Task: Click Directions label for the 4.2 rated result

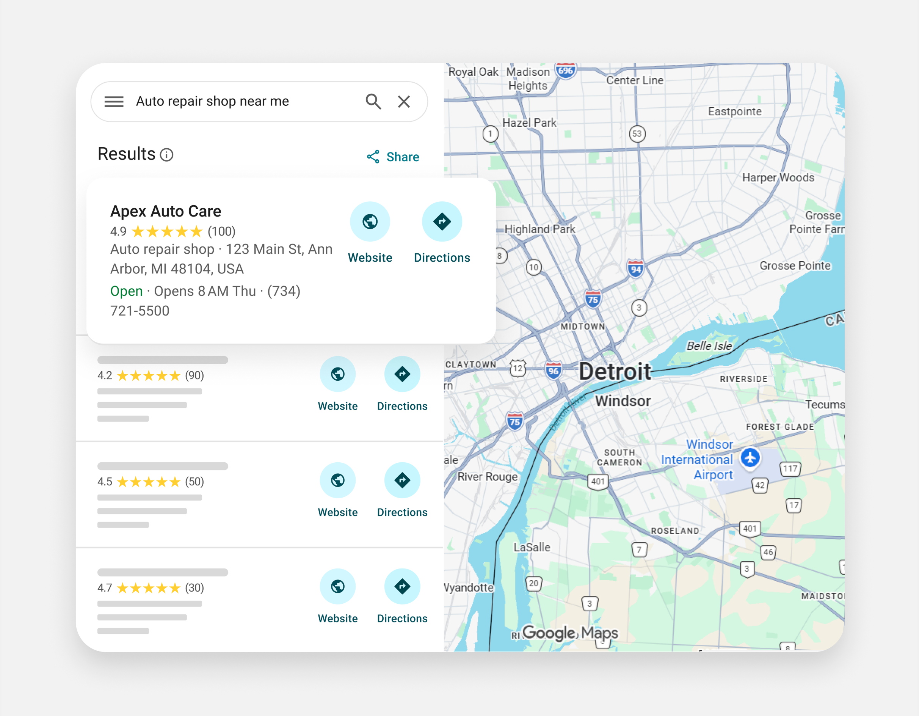Action: coord(402,406)
